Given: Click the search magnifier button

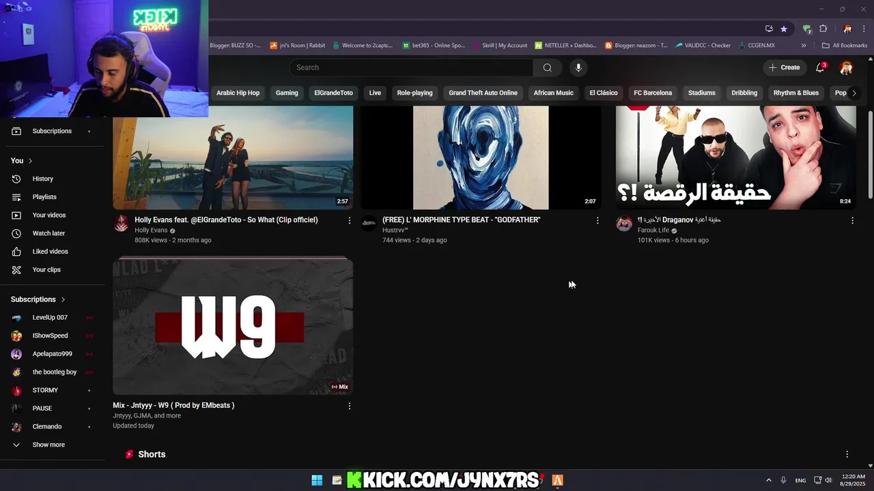Looking at the screenshot, I should click(x=548, y=68).
